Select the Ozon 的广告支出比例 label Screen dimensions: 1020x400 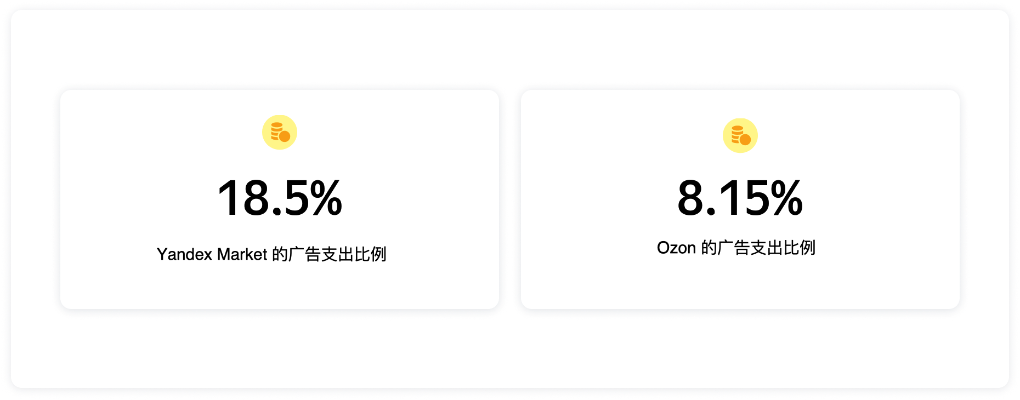pyautogui.click(x=736, y=248)
